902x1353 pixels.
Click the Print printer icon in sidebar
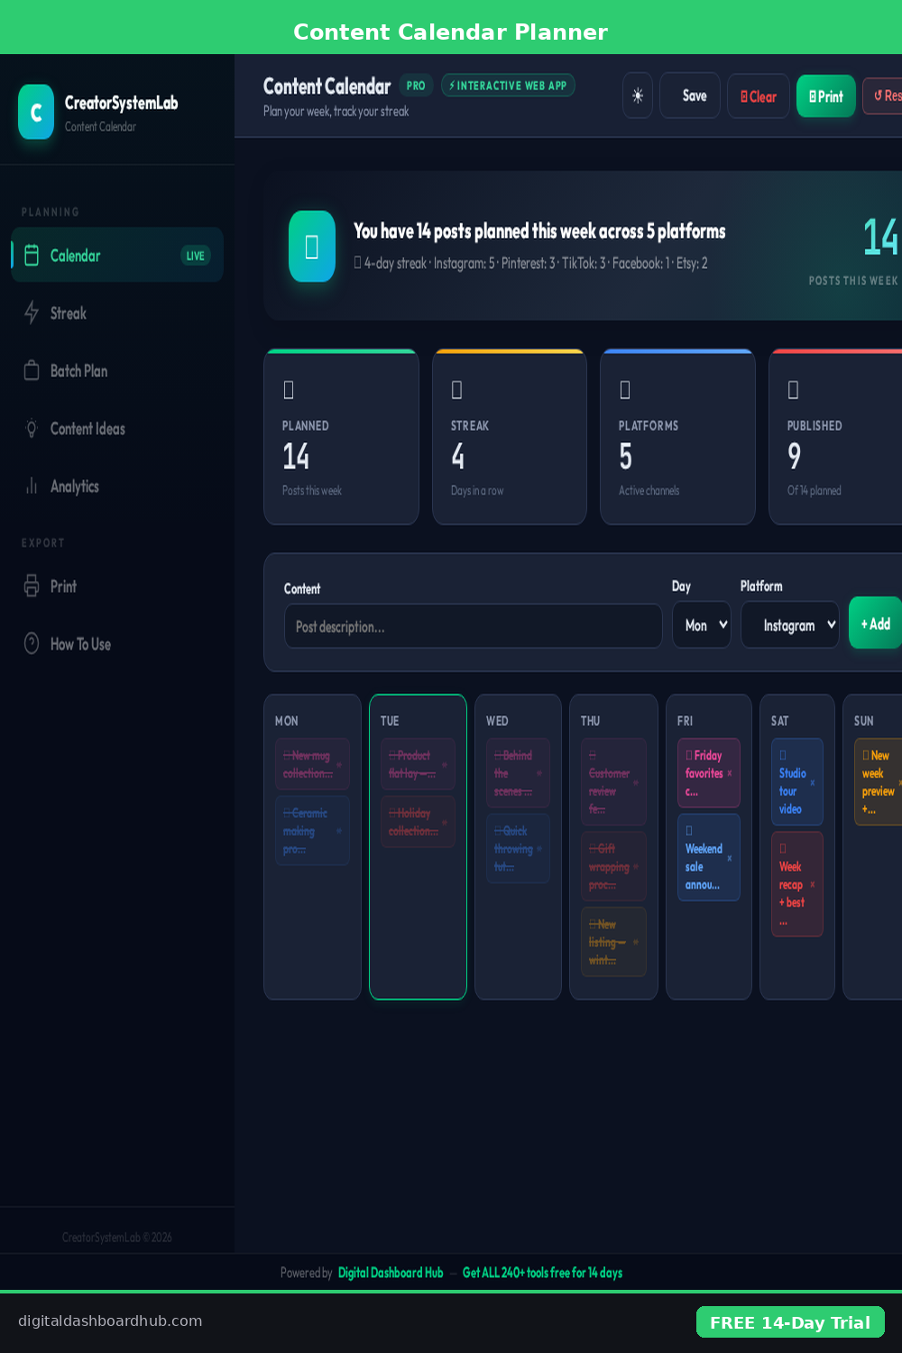tap(32, 586)
